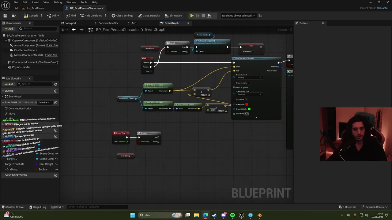392x220 pixels.
Task: Click BP_FirstPersonCharacter breadcrumb
Action: (118, 30)
